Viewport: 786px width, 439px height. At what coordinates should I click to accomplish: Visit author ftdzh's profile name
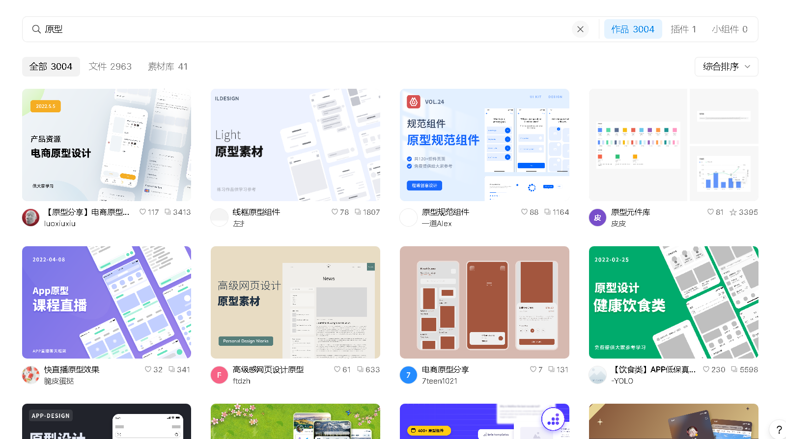[x=242, y=381]
